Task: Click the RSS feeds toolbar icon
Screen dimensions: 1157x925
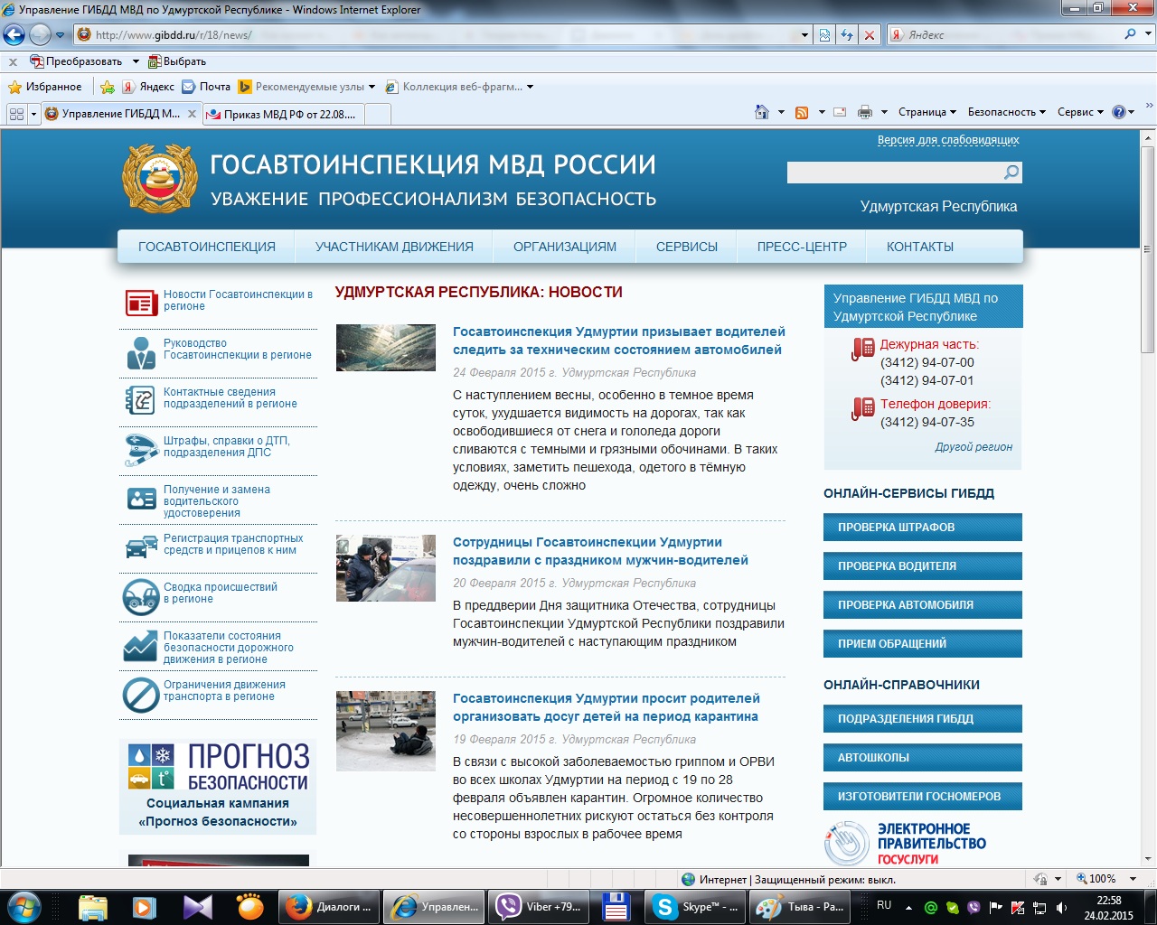Action: (x=802, y=112)
